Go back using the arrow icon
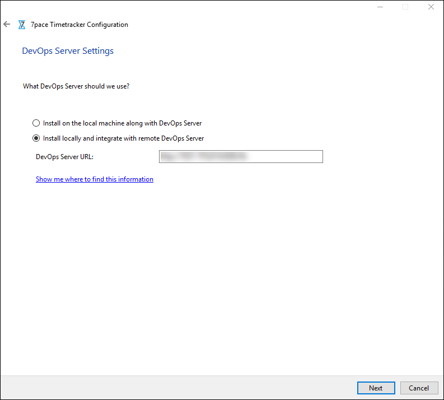Image resolution: width=444 pixels, height=400 pixels. click(7, 24)
